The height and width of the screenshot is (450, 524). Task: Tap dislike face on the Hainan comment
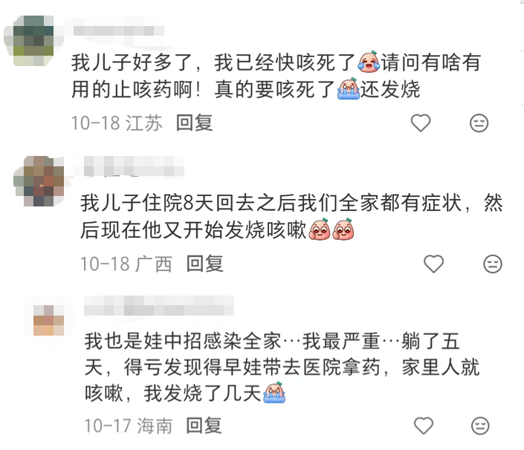pyautogui.click(x=480, y=425)
